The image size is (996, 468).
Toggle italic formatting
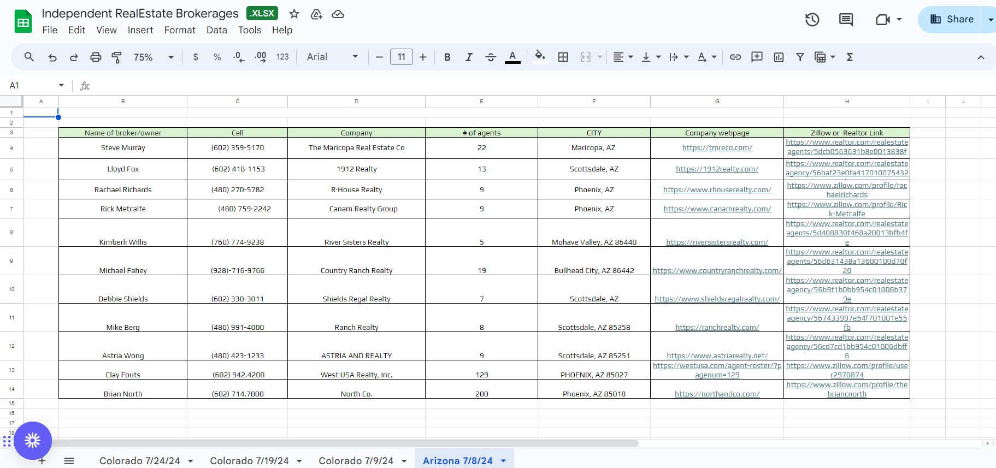(469, 57)
